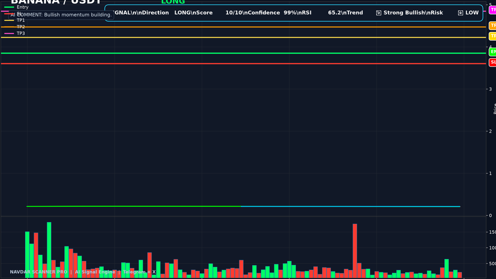496x279 pixels.
Task: Click the TP3 legend item
Action: point(15,33)
